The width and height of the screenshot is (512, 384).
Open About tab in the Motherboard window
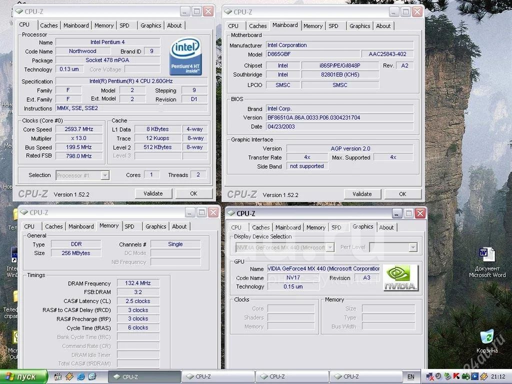[x=383, y=26]
